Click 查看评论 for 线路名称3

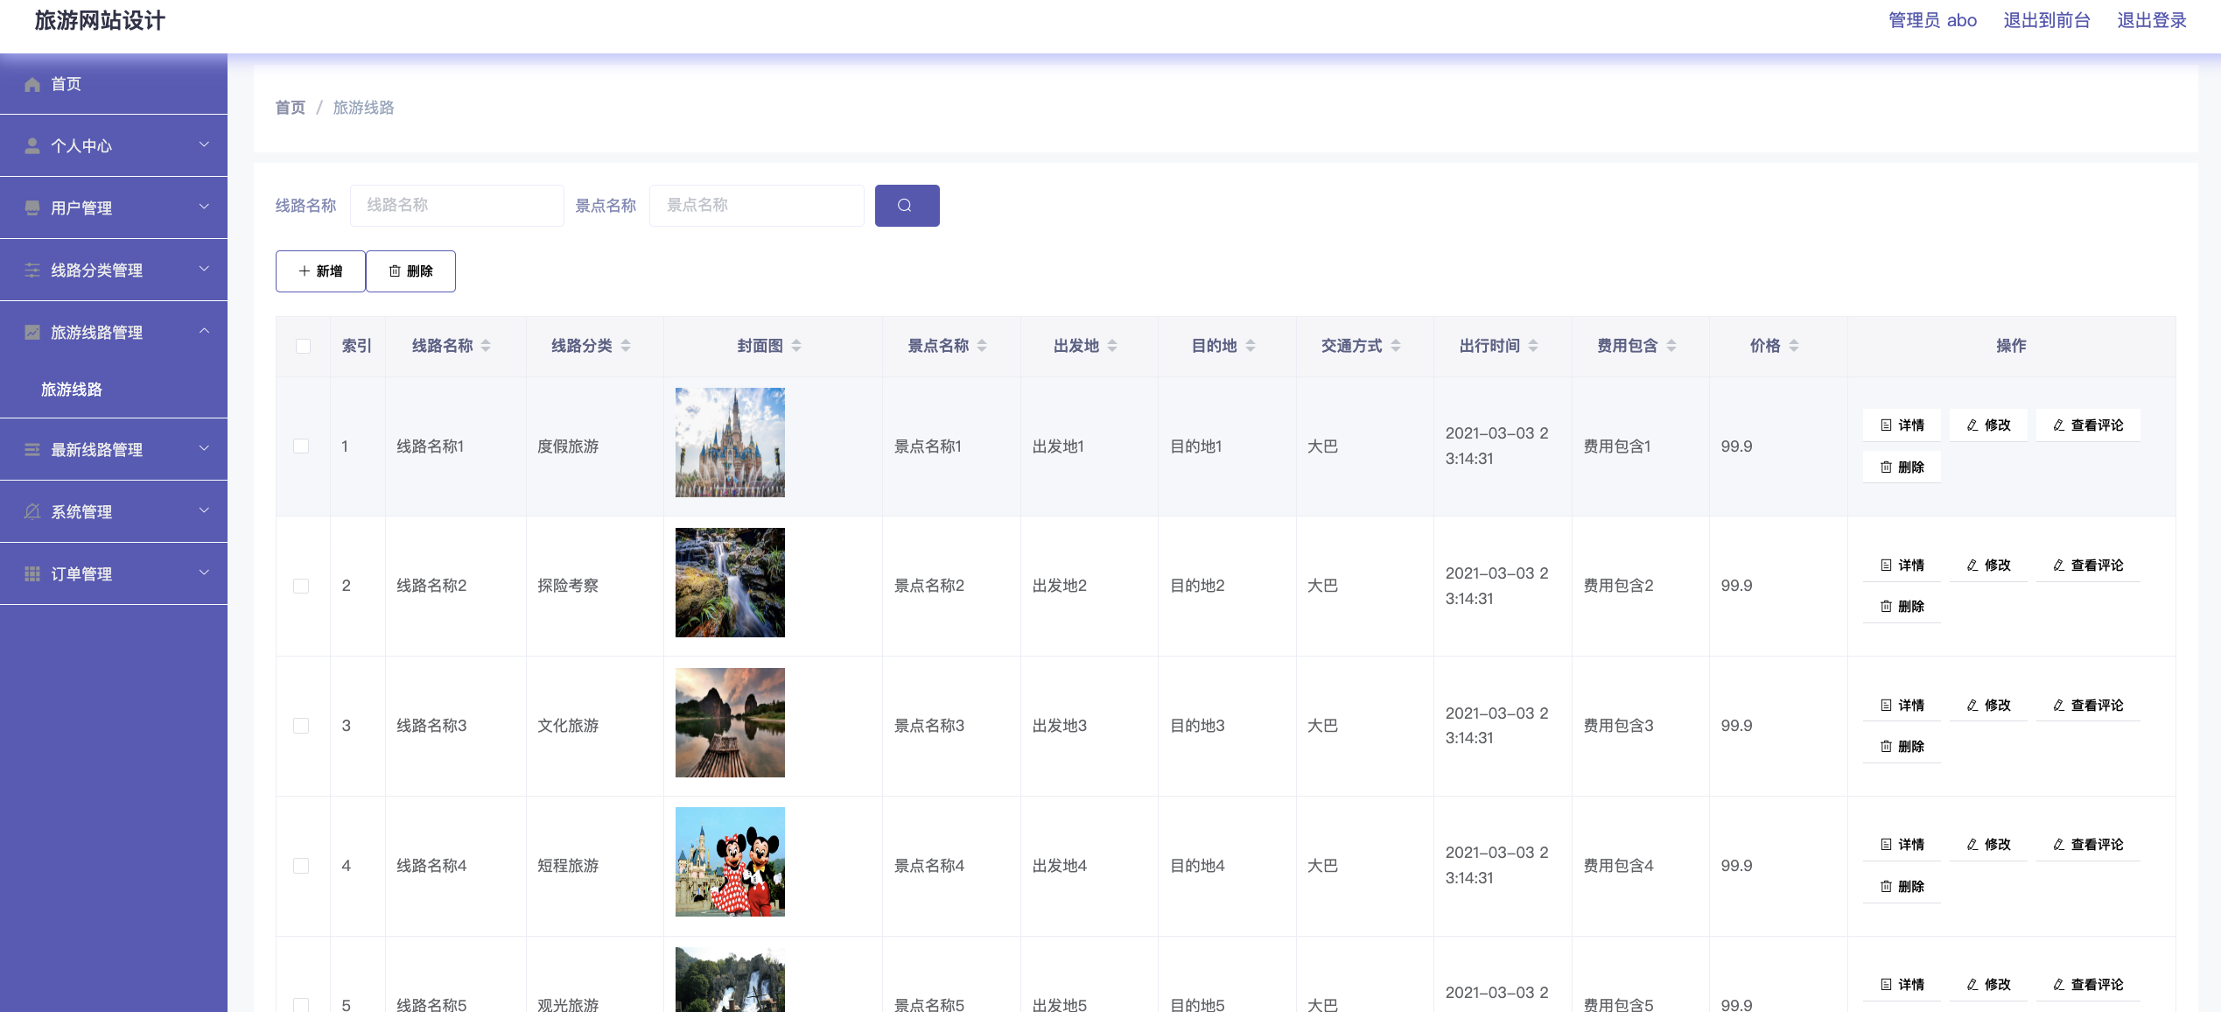[2088, 706]
